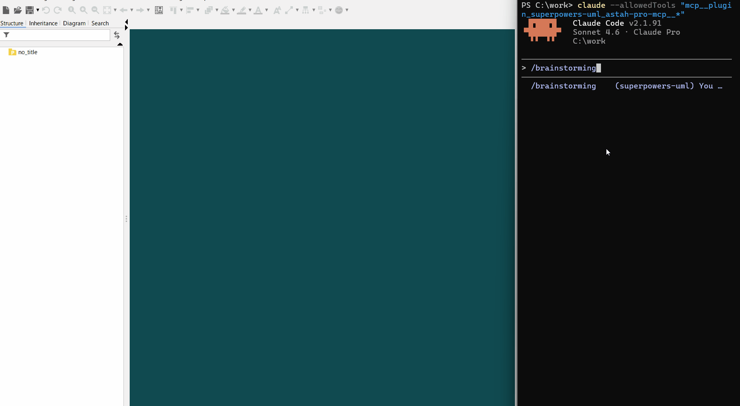Click "(superpowers-uml) You …" description text
Screen dimensions: 740x406
pyautogui.click(x=669, y=86)
